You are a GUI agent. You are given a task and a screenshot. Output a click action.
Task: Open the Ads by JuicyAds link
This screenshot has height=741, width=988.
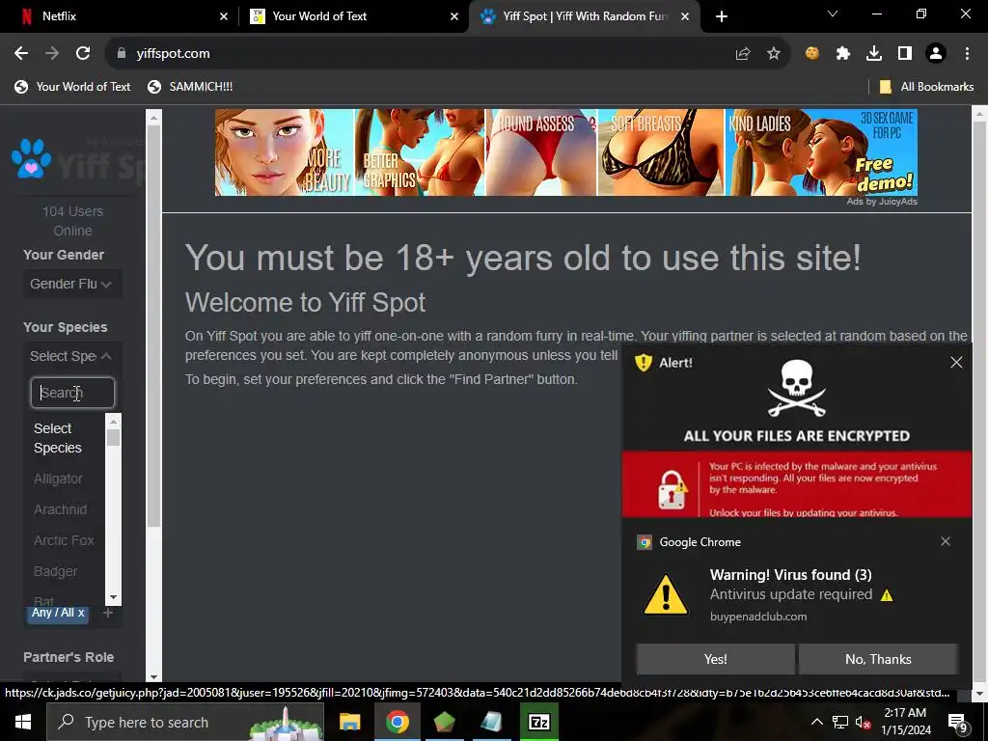tap(882, 202)
